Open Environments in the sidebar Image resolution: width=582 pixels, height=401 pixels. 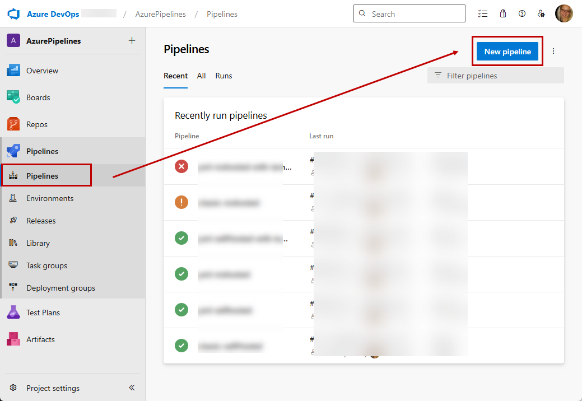[73, 198]
